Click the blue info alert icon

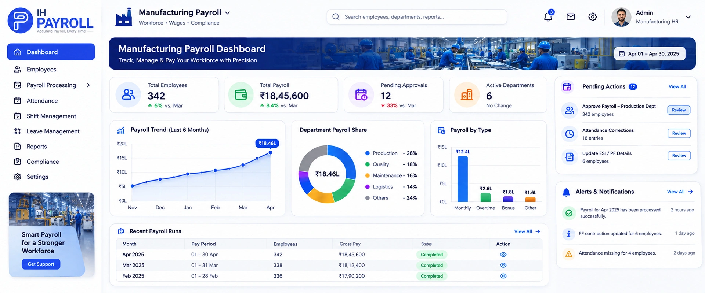pos(569,234)
